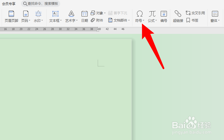Expand the 水印 dropdown arrow
The height and width of the screenshot is (140, 224).
42,20
